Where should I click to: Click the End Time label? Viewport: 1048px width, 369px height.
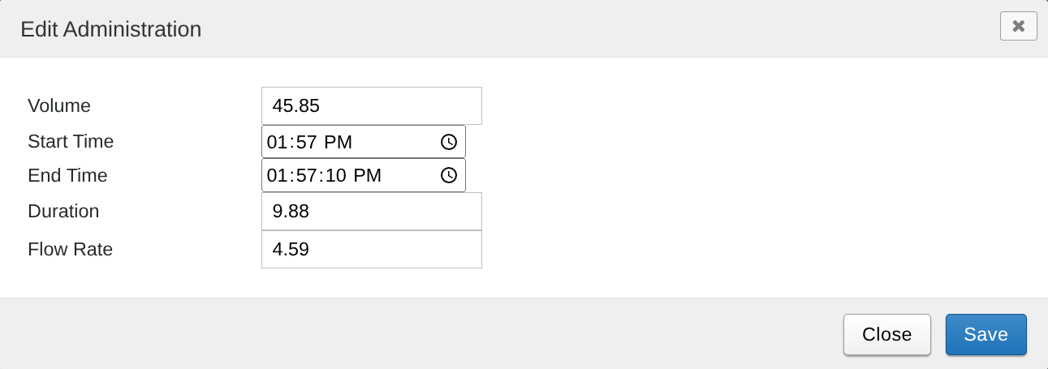[x=67, y=175]
